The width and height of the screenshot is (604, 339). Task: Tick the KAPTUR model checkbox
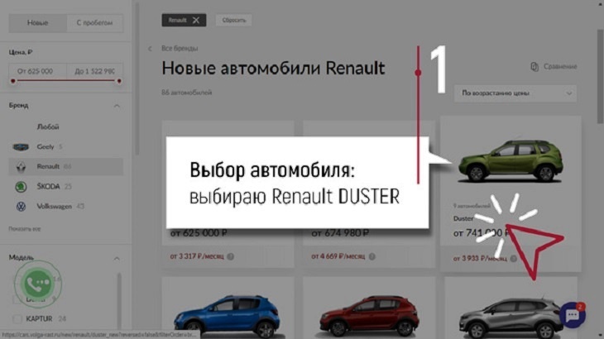point(17,319)
